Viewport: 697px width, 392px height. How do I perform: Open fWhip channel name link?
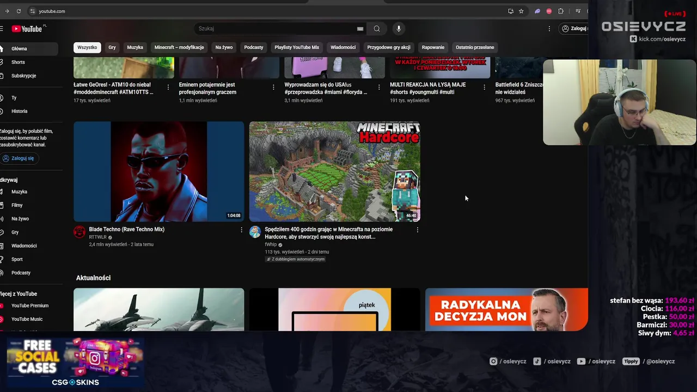click(x=271, y=245)
